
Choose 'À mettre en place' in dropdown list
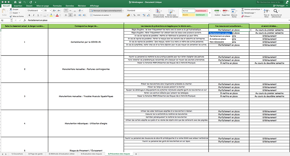pyautogui.click(x=218, y=39)
